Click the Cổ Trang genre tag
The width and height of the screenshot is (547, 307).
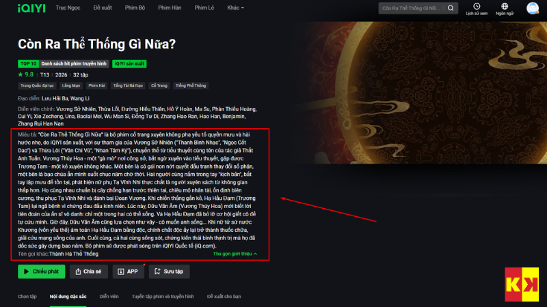[159, 86]
